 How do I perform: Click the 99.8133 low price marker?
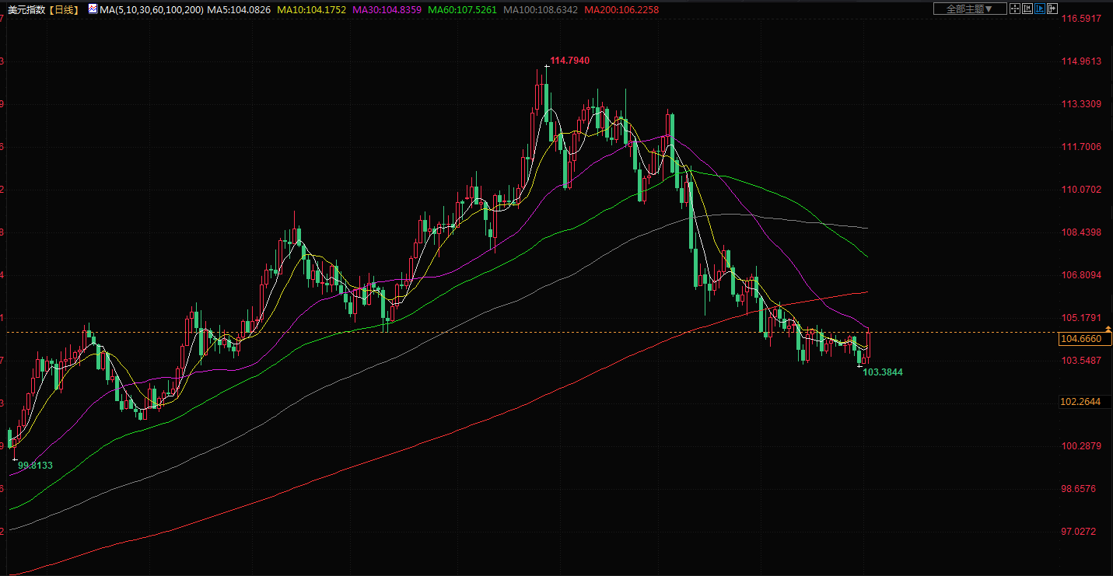pyautogui.click(x=35, y=465)
